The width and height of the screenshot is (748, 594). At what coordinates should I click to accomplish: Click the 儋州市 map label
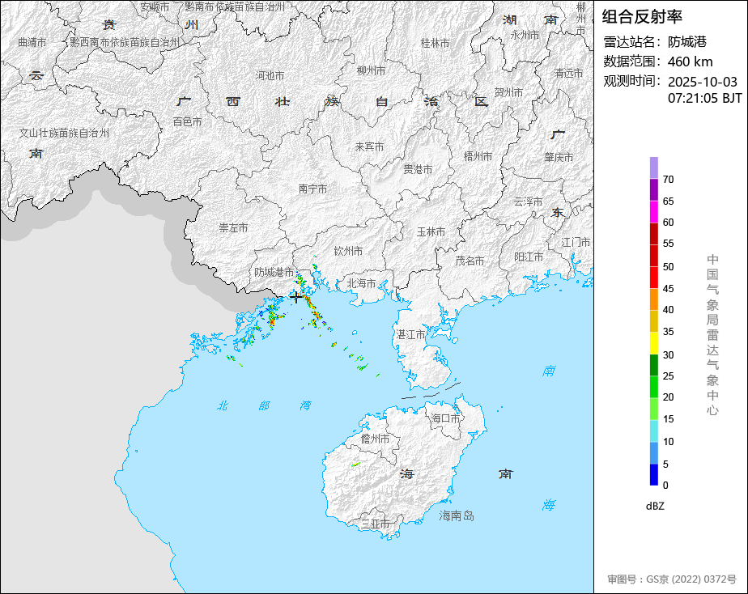375,439
